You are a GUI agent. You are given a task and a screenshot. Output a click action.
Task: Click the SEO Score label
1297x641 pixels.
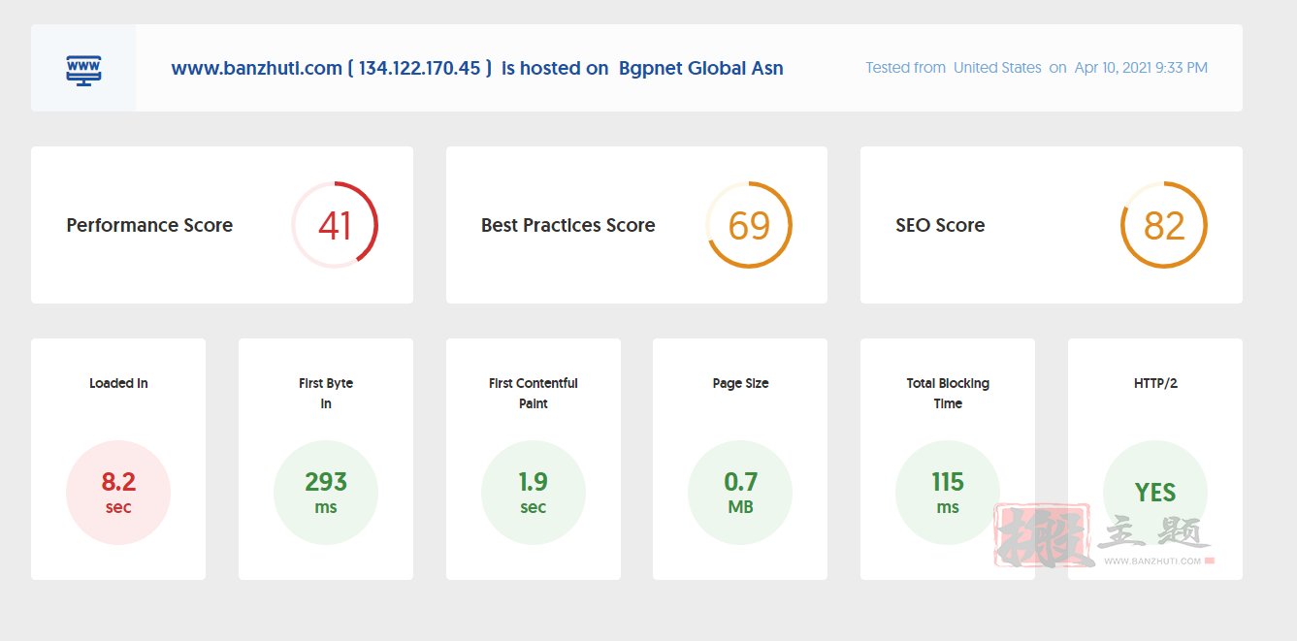(940, 225)
